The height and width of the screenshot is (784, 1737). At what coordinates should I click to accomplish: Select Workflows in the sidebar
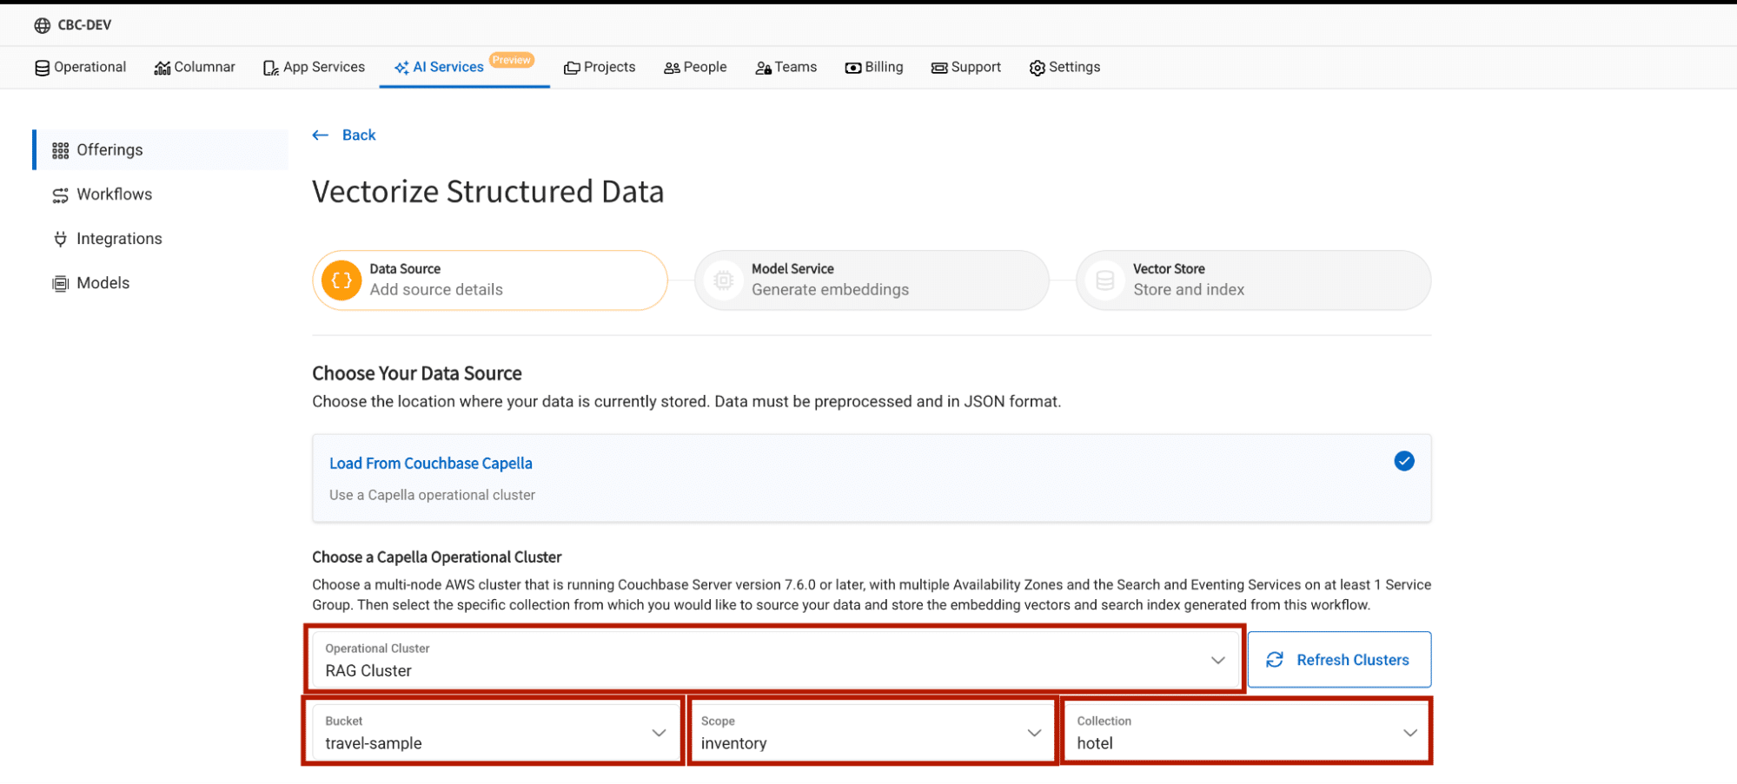pos(162,194)
